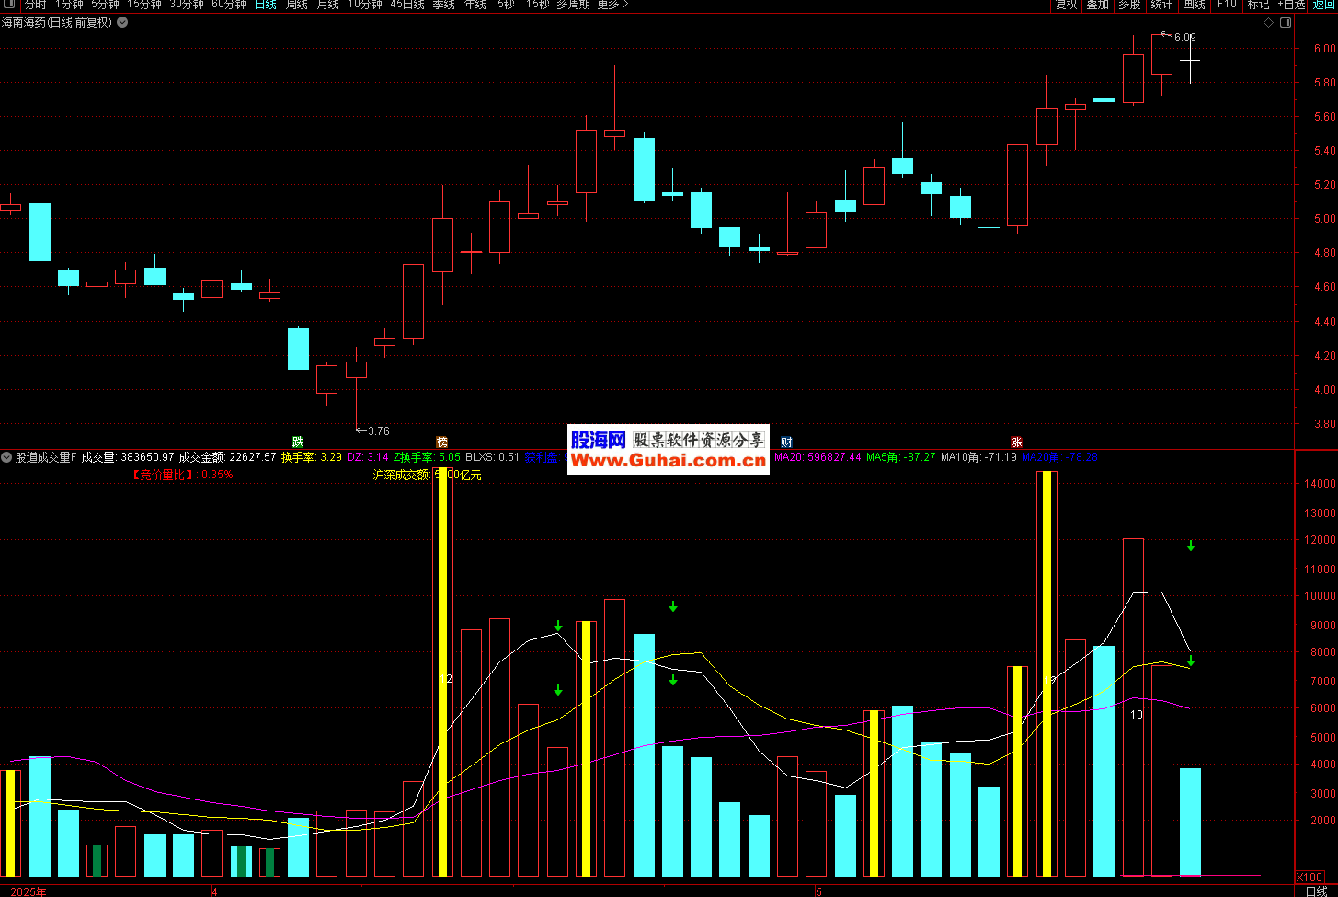Image resolution: width=1338 pixels, height=897 pixels.
Task: Select the 日线 daily period tab
Action: pos(265,5)
